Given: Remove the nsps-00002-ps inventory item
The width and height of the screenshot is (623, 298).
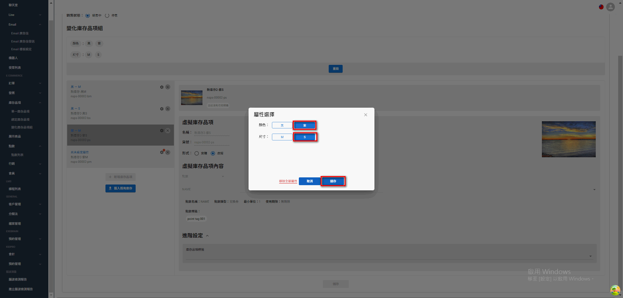Looking at the screenshot, I should [x=168, y=131].
